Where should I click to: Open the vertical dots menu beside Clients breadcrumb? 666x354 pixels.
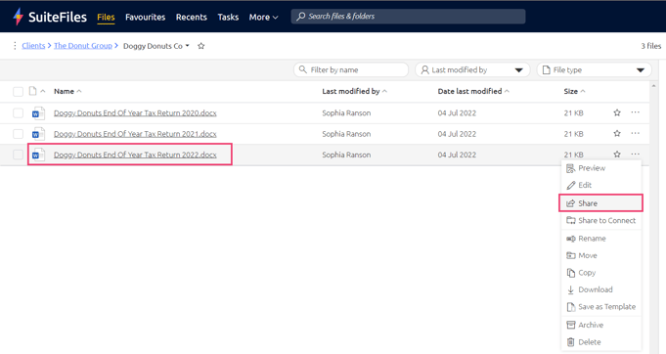(x=15, y=45)
